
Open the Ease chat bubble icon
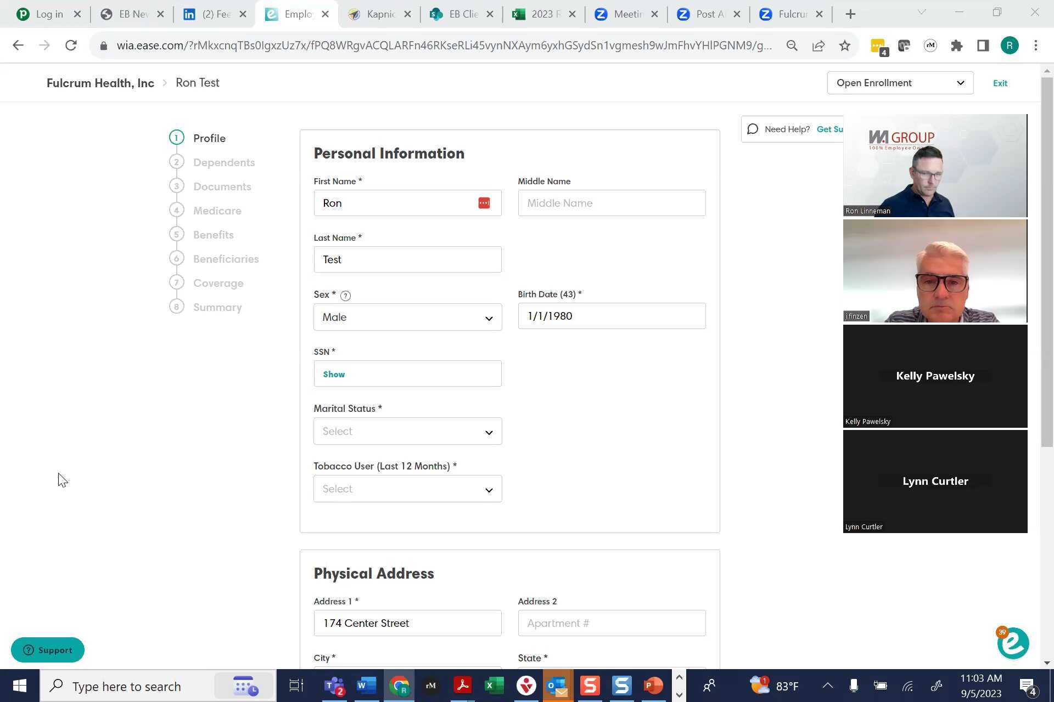(1013, 644)
